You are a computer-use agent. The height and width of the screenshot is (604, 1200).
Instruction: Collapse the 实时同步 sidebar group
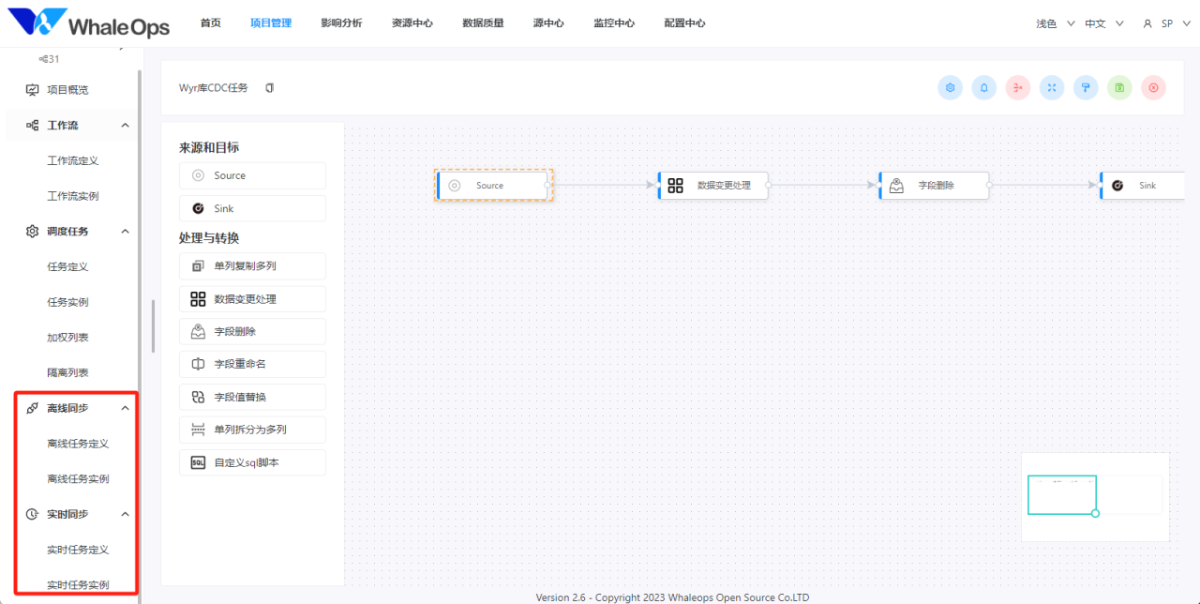click(126, 514)
